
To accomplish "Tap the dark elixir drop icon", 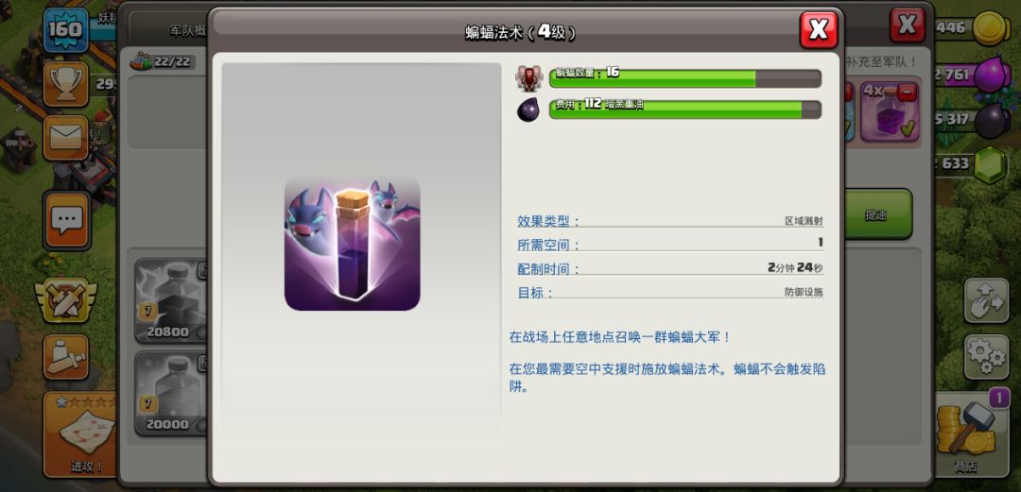I will click(528, 110).
